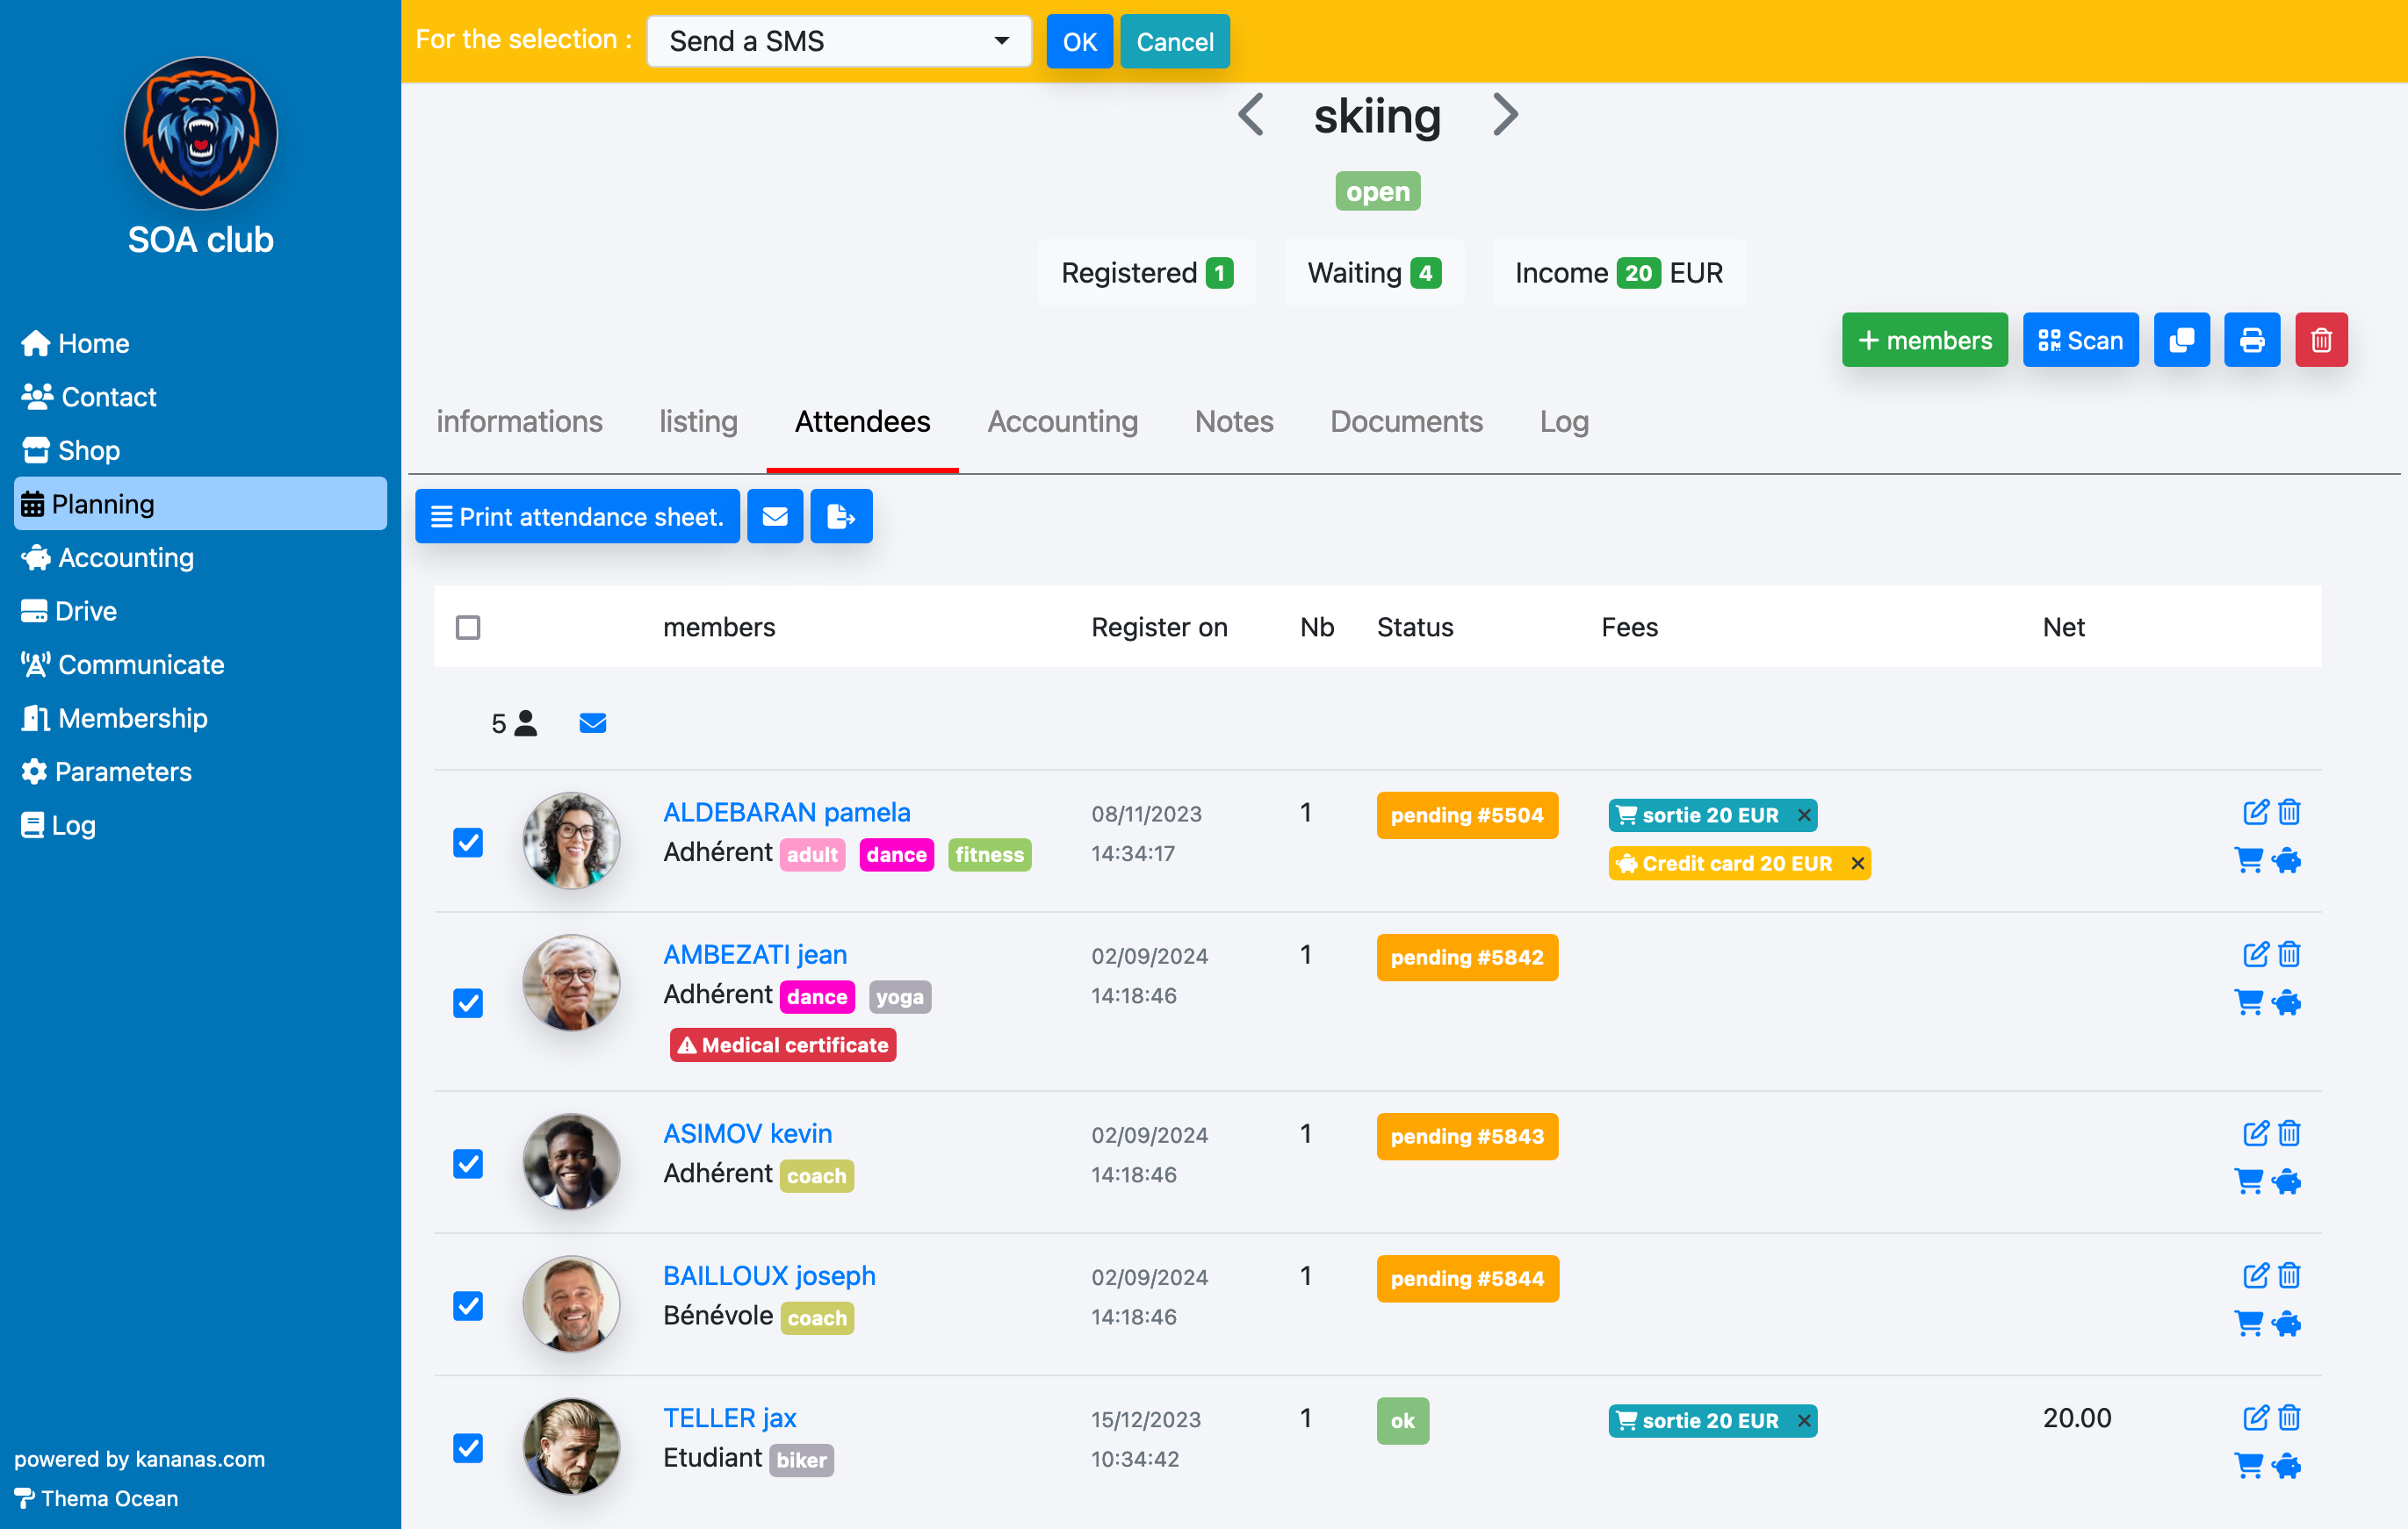Uncheck AMBEZATI jean's checkbox
2408x1529 pixels.
(468, 1002)
